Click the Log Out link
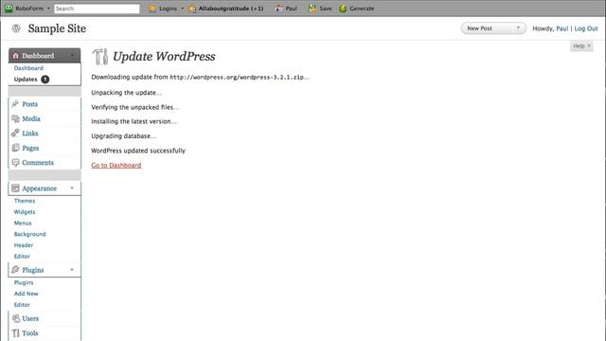The height and width of the screenshot is (341, 606). (586, 28)
